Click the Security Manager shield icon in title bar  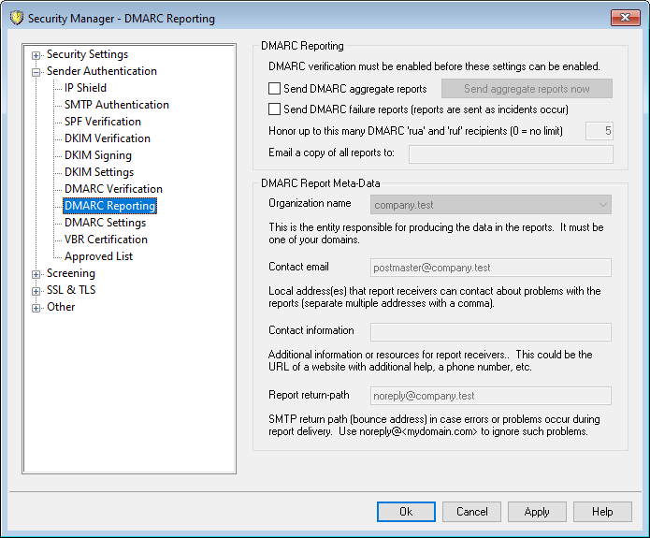(15, 19)
